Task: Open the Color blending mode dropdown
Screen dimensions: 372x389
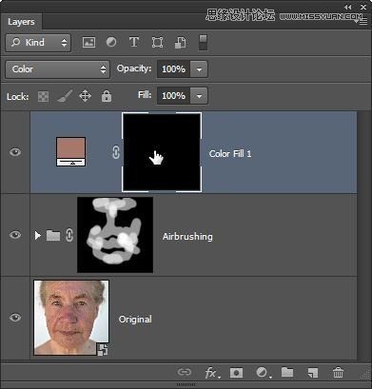Action: (57, 69)
